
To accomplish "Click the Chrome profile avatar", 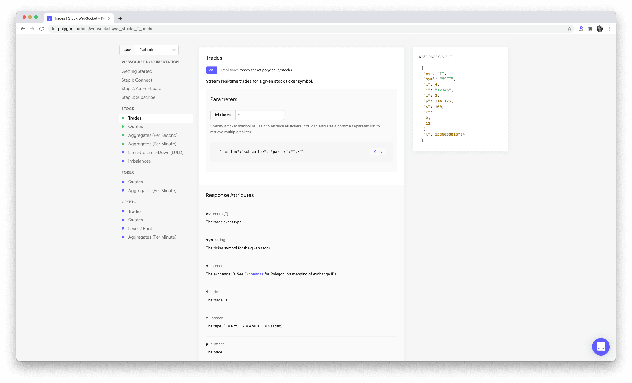I will (x=600, y=29).
